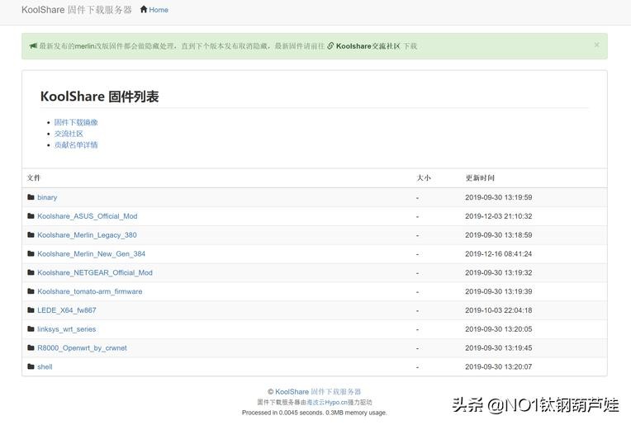Open the shell folder
This screenshot has height=425, width=631.
pyautogui.click(x=45, y=367)
